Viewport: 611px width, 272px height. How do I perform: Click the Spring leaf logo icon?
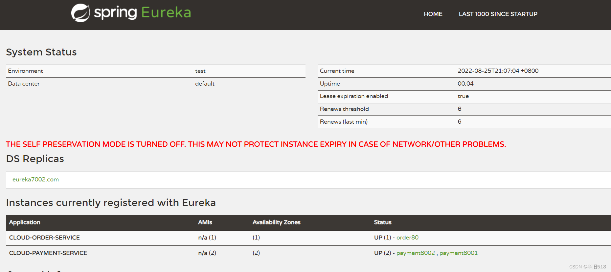coord(80,13)
